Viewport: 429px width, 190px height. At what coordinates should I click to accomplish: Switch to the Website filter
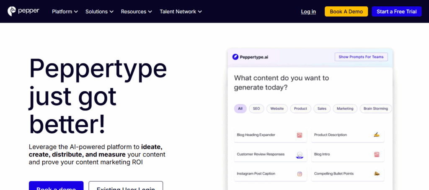(x=277, y=108)
